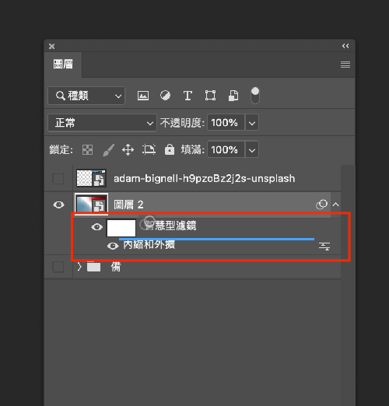Screen dimensions: 389x406
Task: Select the 備 group name
Action: (116, 267)
